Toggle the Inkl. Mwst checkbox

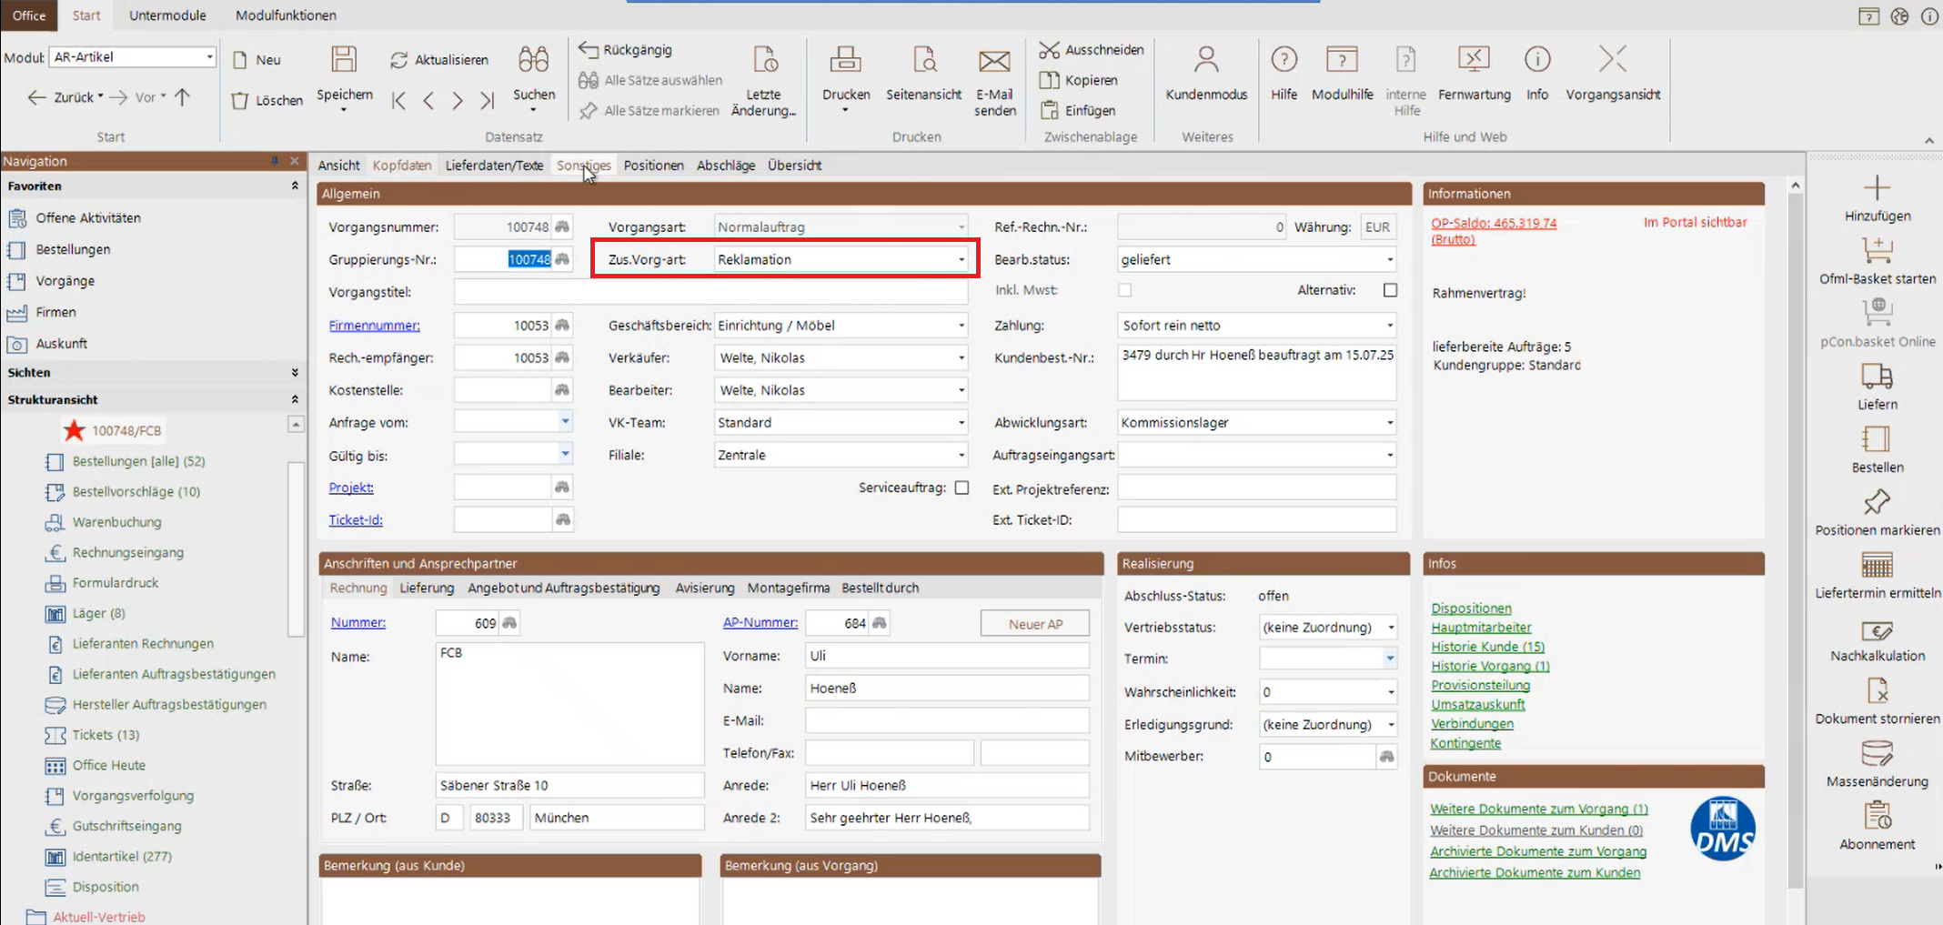pos(1125,290)
